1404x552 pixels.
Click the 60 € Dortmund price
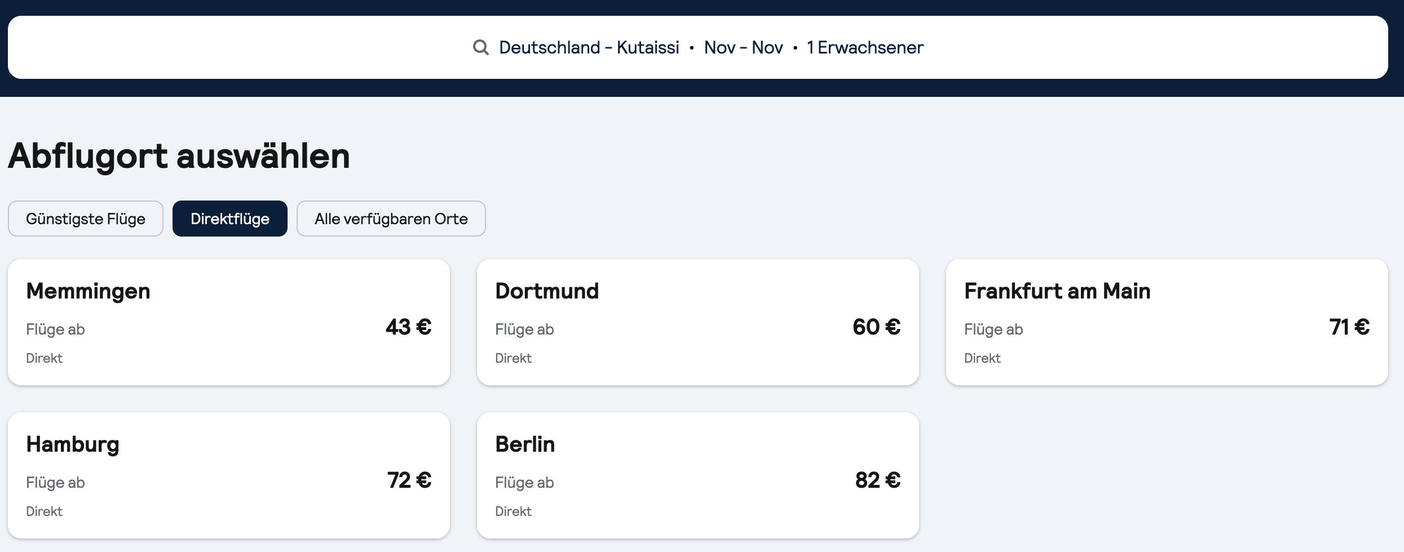tap(877, 327)
